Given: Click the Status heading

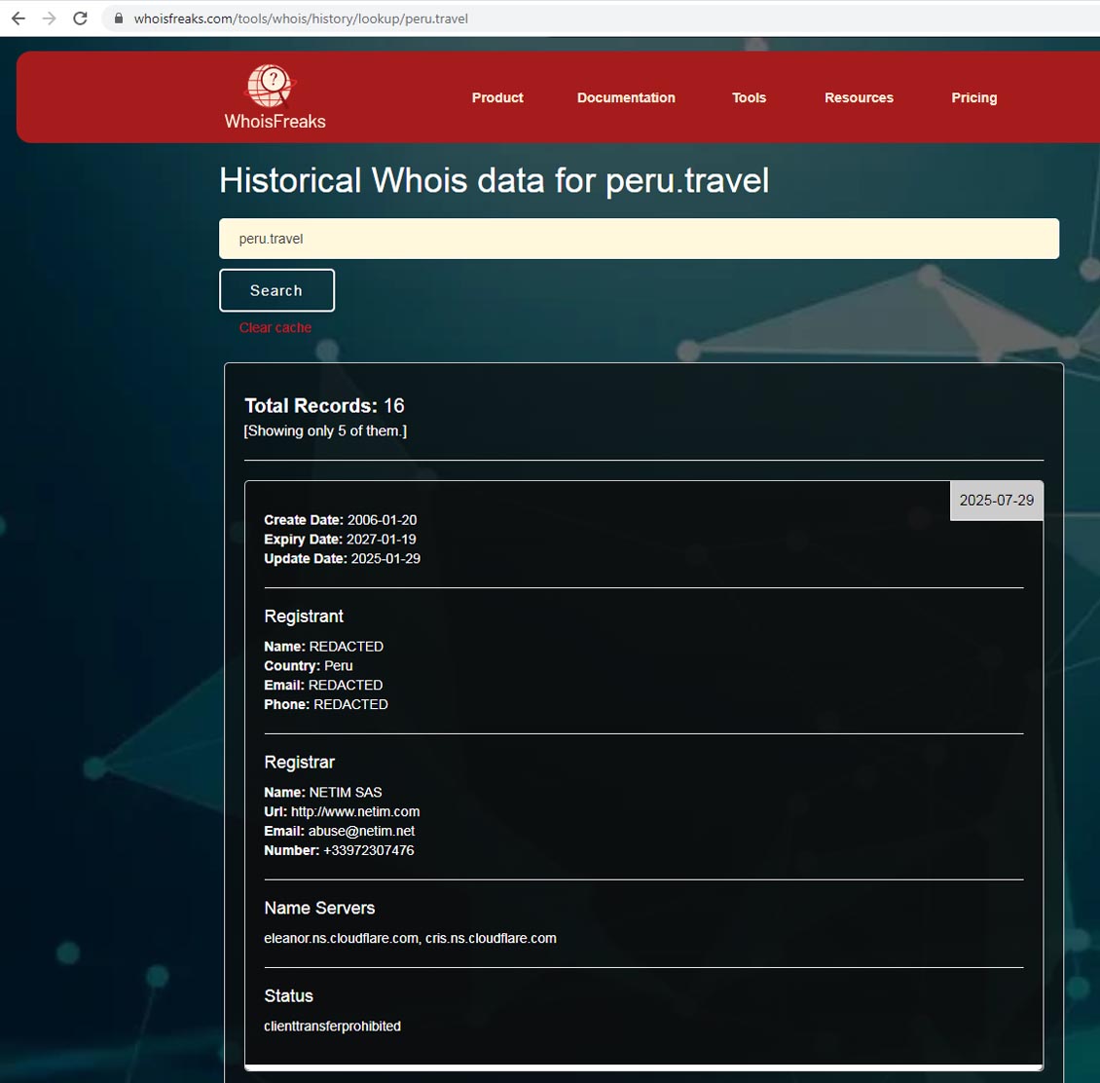Looking at the screenshot, I should [x=288, y=996].
